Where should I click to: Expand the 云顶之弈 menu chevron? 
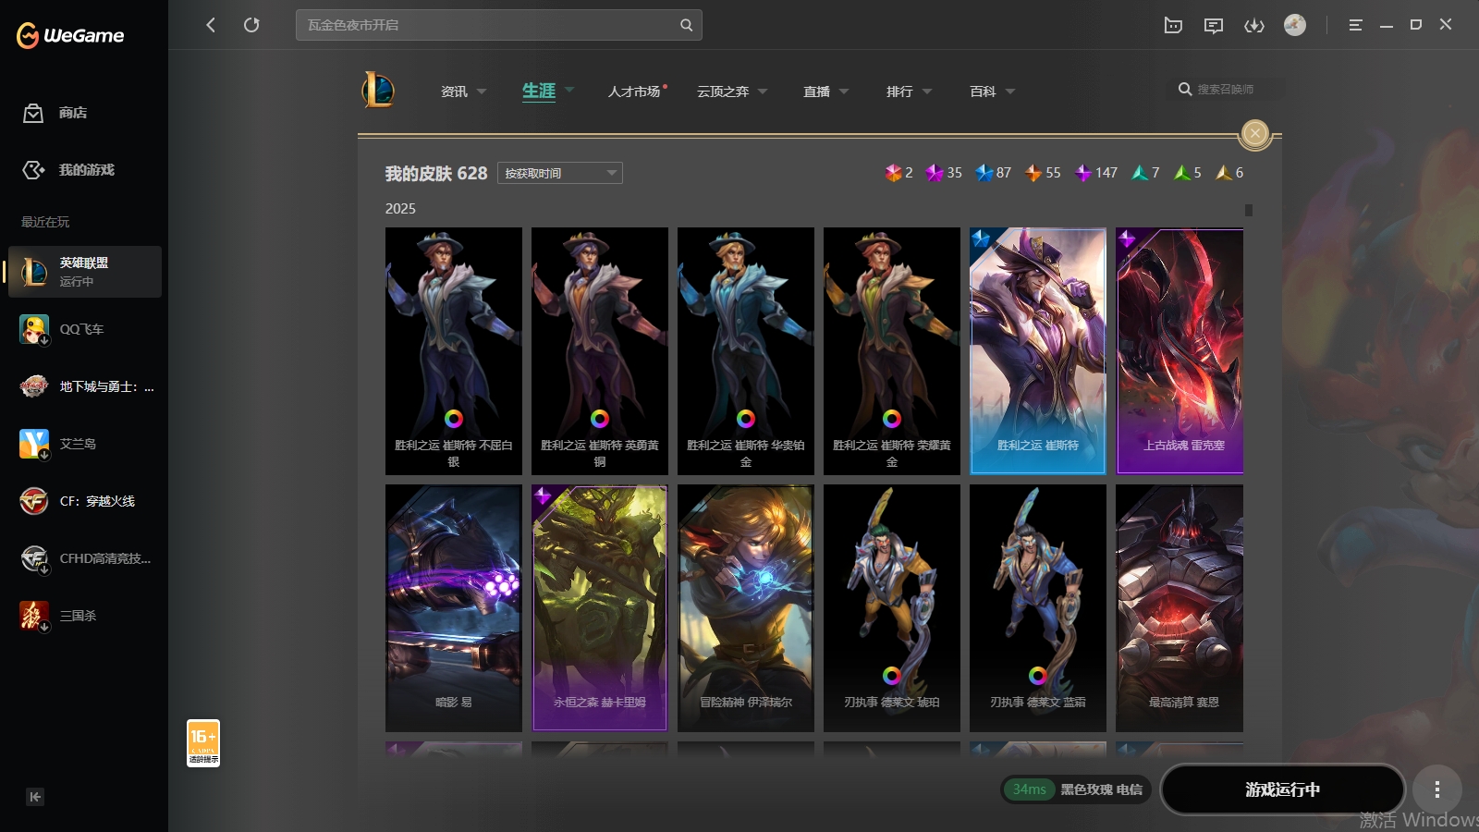click(x=762, y=92)
